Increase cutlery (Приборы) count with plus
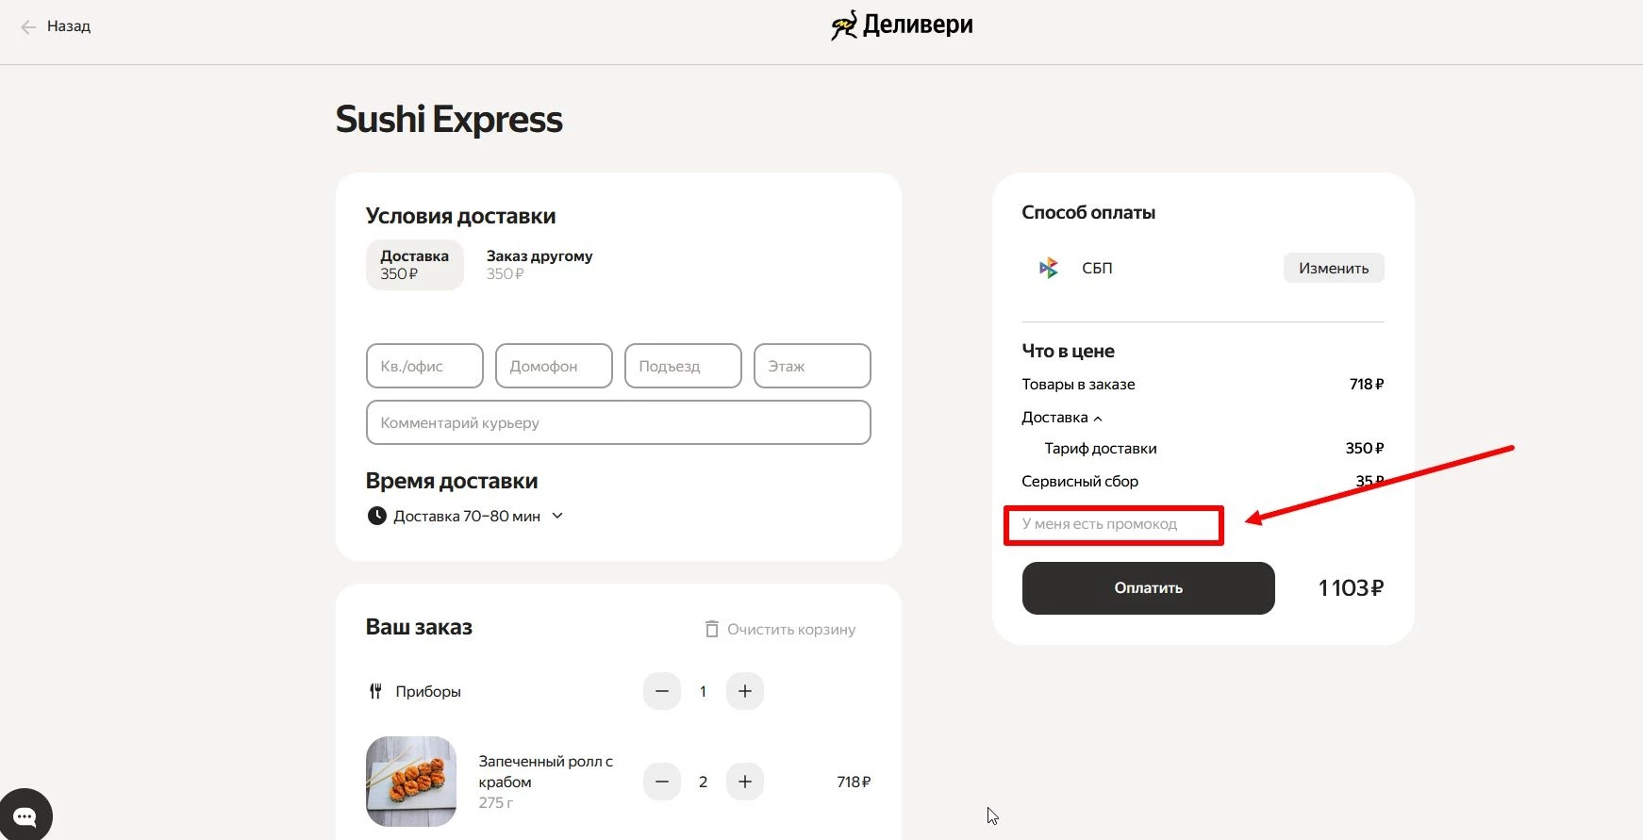Image resolution: width=1643 pixels, height=840 pixels. tap(744, 691)
